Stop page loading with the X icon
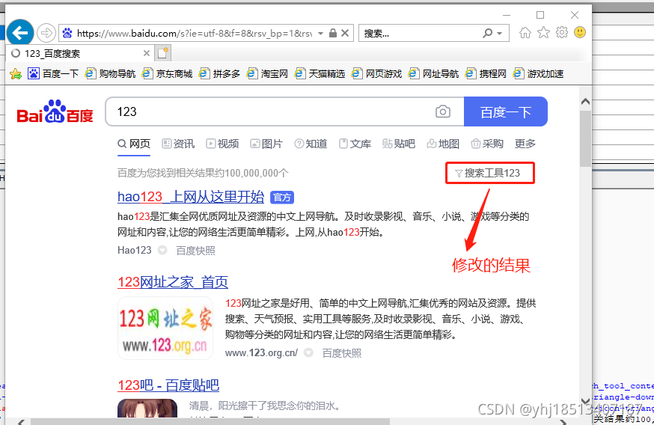Image resolution: width=654 pixels, height=425 pixels. click(x=345, y=33)
